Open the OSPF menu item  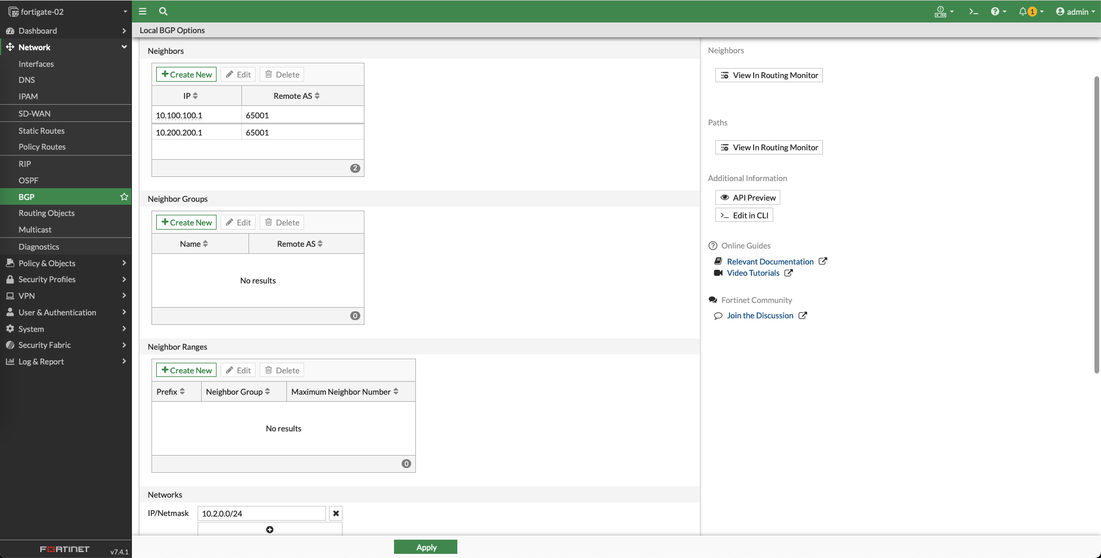click(28, 180)
